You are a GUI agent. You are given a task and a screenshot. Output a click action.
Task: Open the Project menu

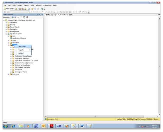(20, 5)
